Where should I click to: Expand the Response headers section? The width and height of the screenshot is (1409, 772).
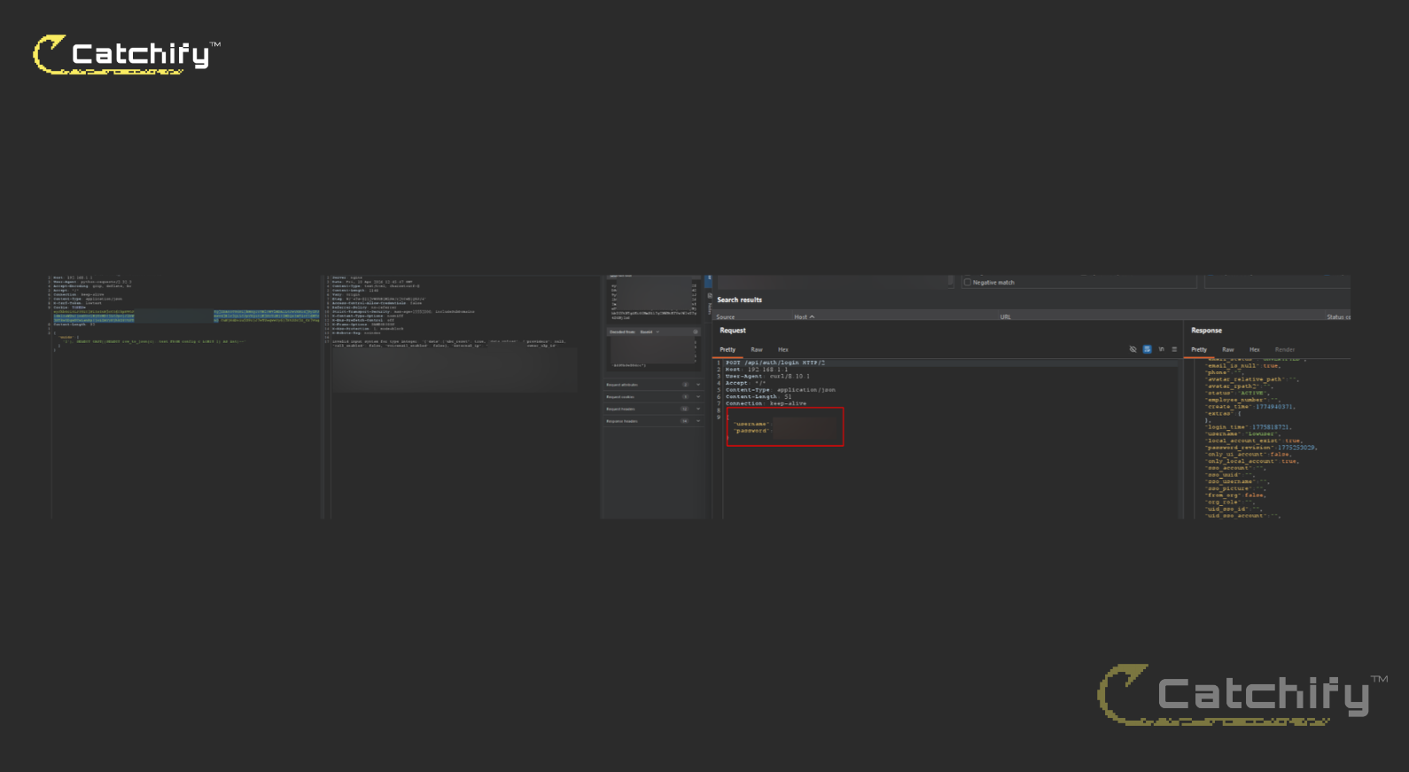[x=652, y=421]
